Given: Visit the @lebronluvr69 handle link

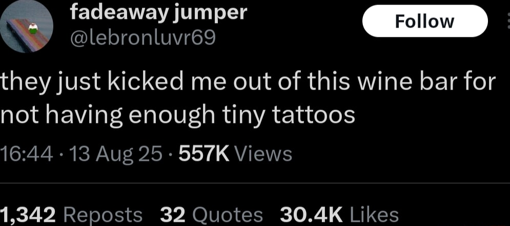Looking at the screenshot, I should (143, 38).
